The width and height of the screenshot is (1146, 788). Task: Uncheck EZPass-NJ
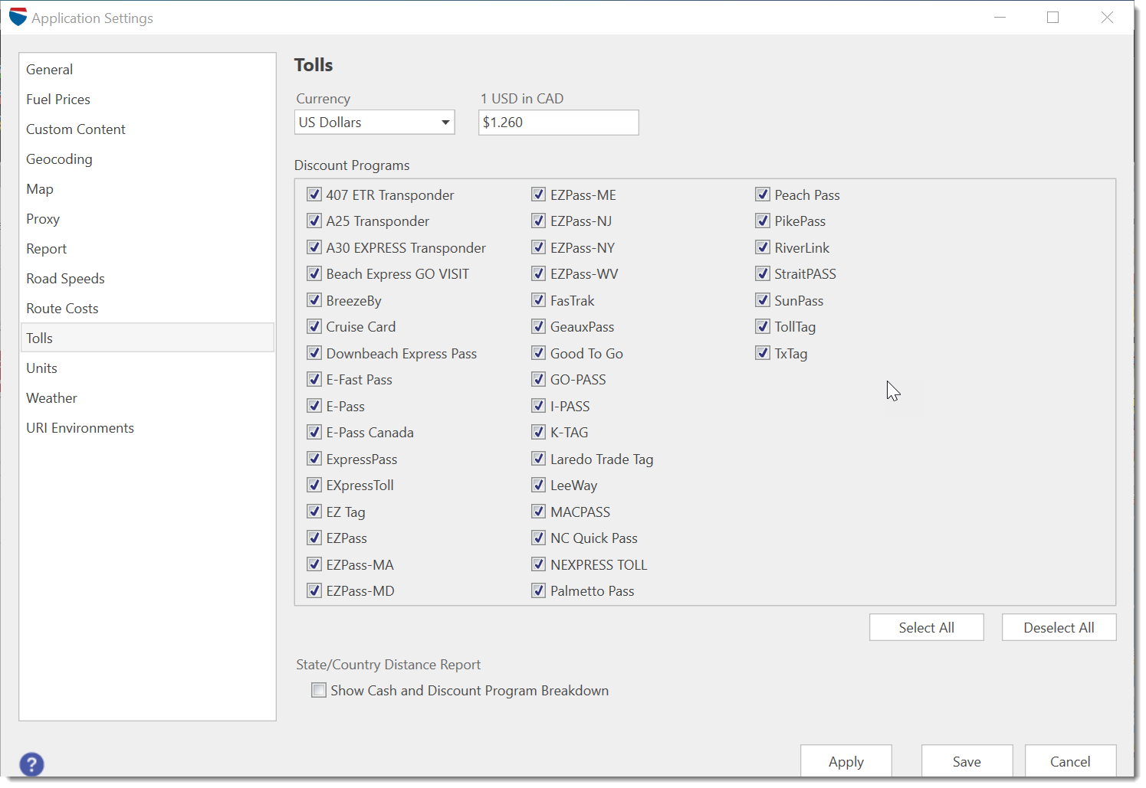point(539,221)
